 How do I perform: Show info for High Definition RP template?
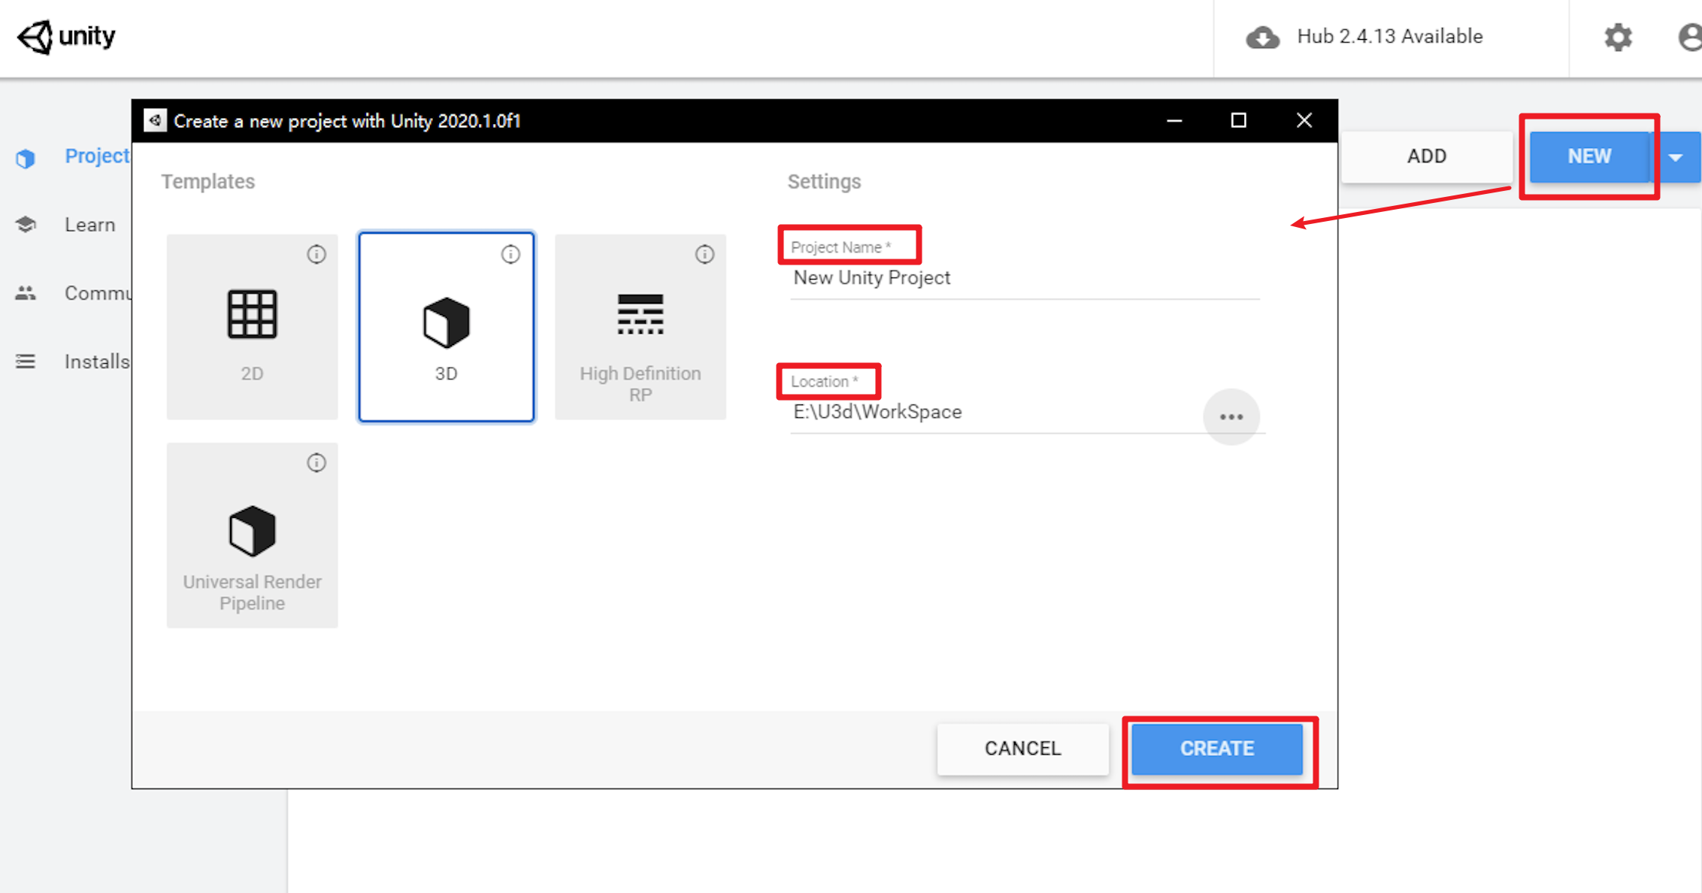coord(704,254)
